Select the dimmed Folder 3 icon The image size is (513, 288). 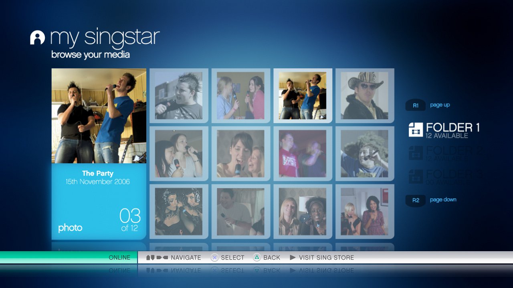coord(416,176)
